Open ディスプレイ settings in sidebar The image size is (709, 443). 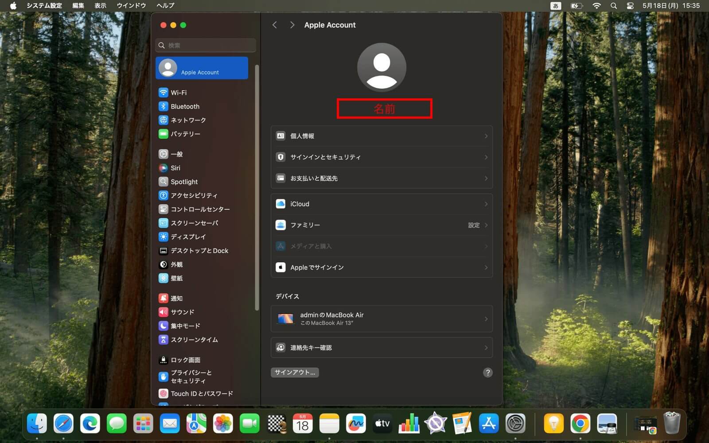pos(202,237)
